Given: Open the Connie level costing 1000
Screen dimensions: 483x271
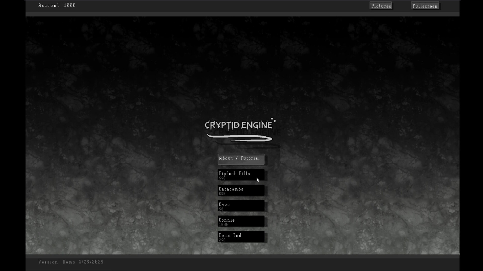Looking at the screenshot, I should (240, 222).
